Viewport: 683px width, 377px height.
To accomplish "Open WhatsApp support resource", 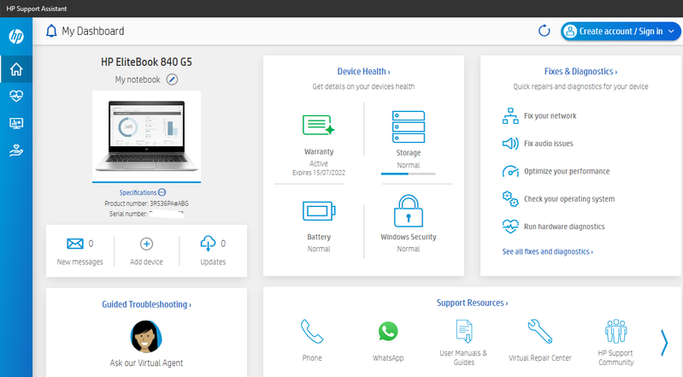I will 388,331.
